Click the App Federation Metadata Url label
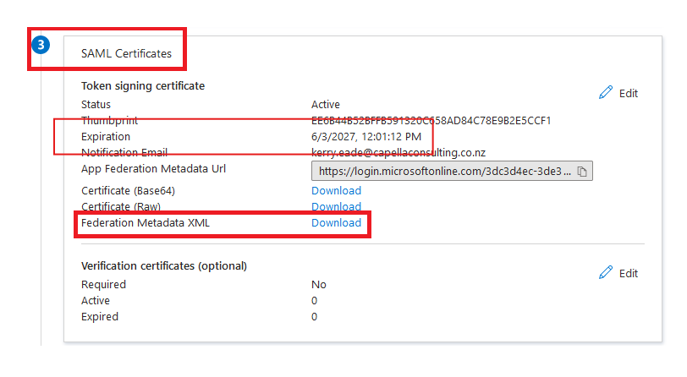 click(153, 168)
